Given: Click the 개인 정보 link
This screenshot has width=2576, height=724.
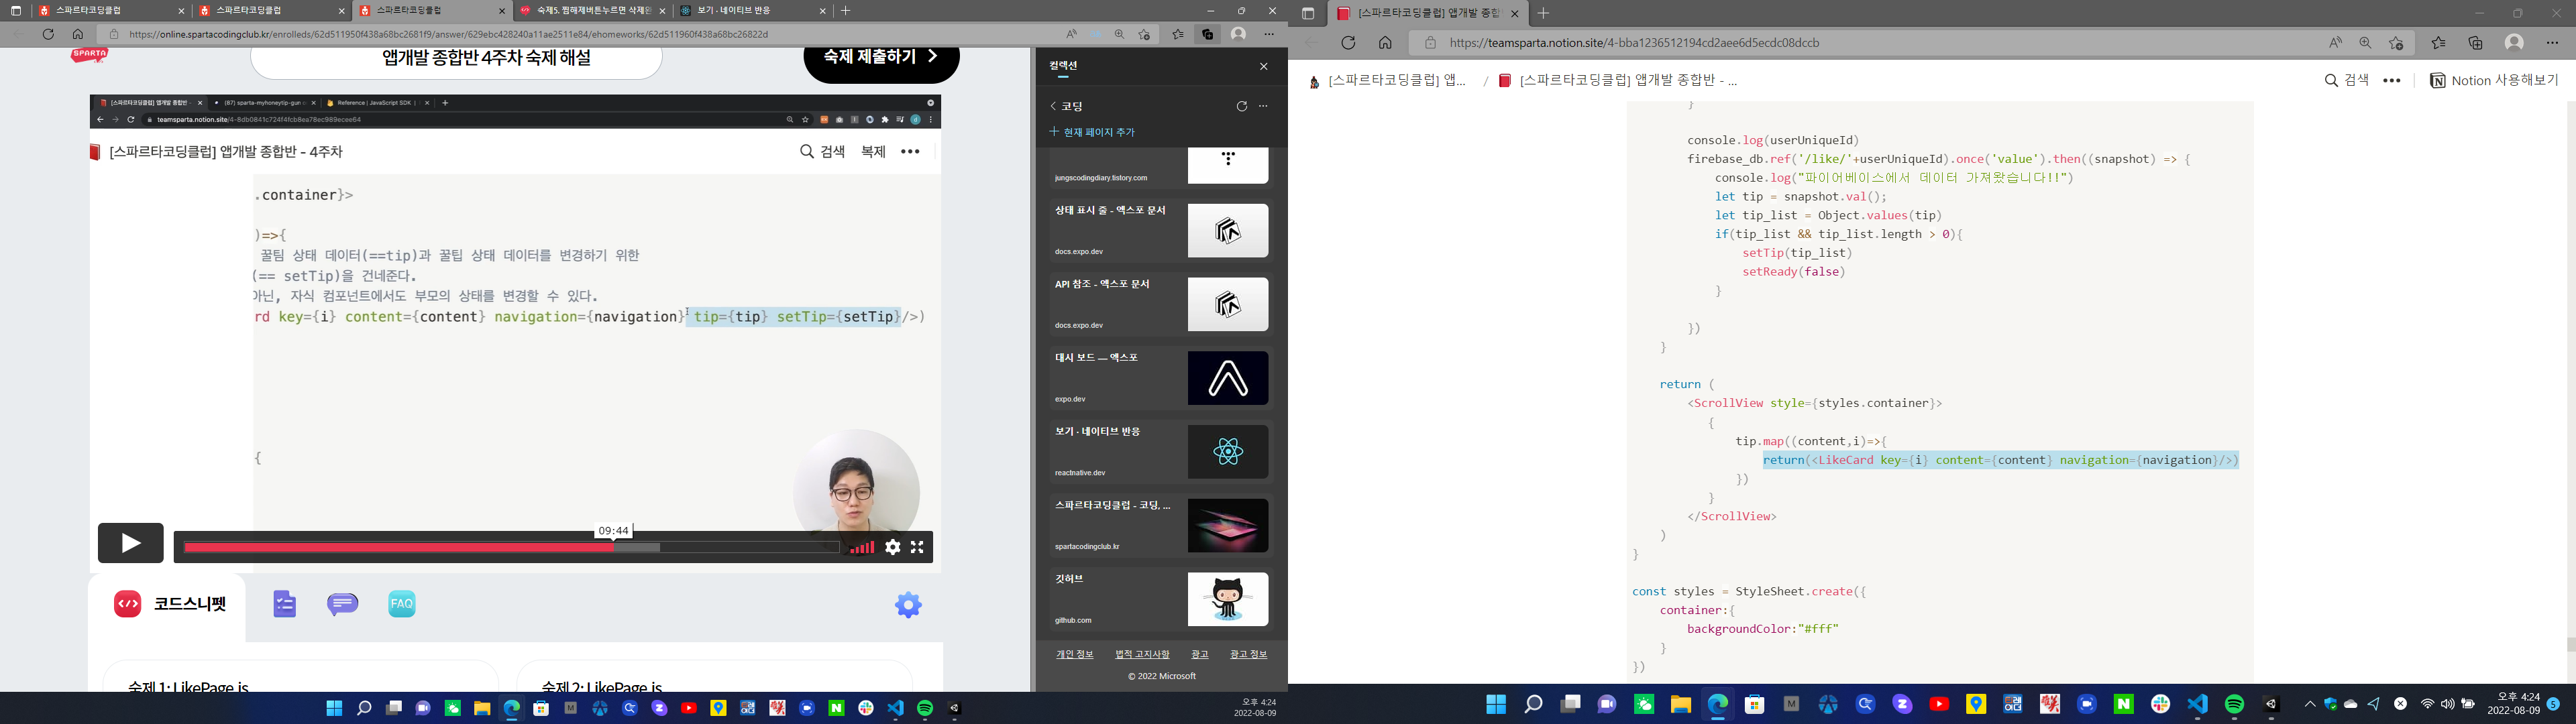Looking at the screenshot, I should click(x=1075, y=654).
